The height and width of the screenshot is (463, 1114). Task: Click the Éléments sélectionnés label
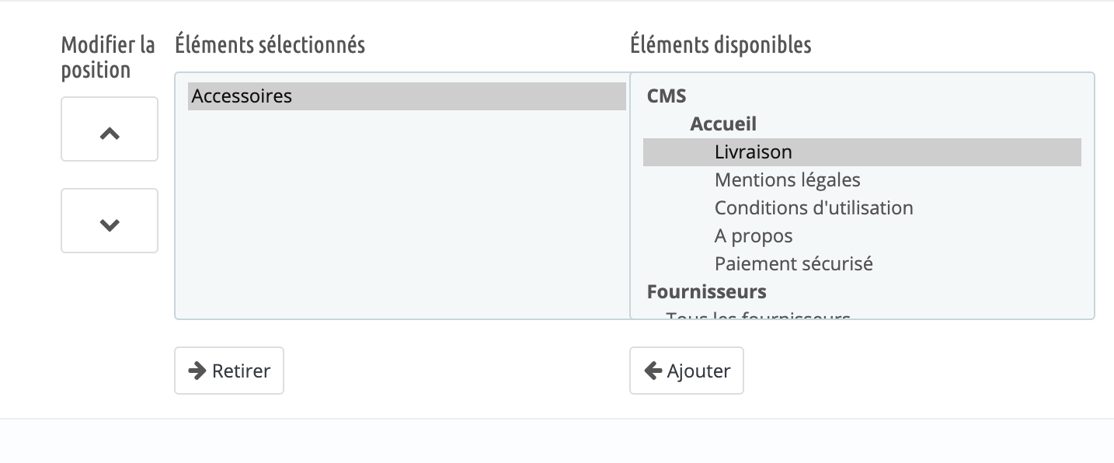click(270, 45)
